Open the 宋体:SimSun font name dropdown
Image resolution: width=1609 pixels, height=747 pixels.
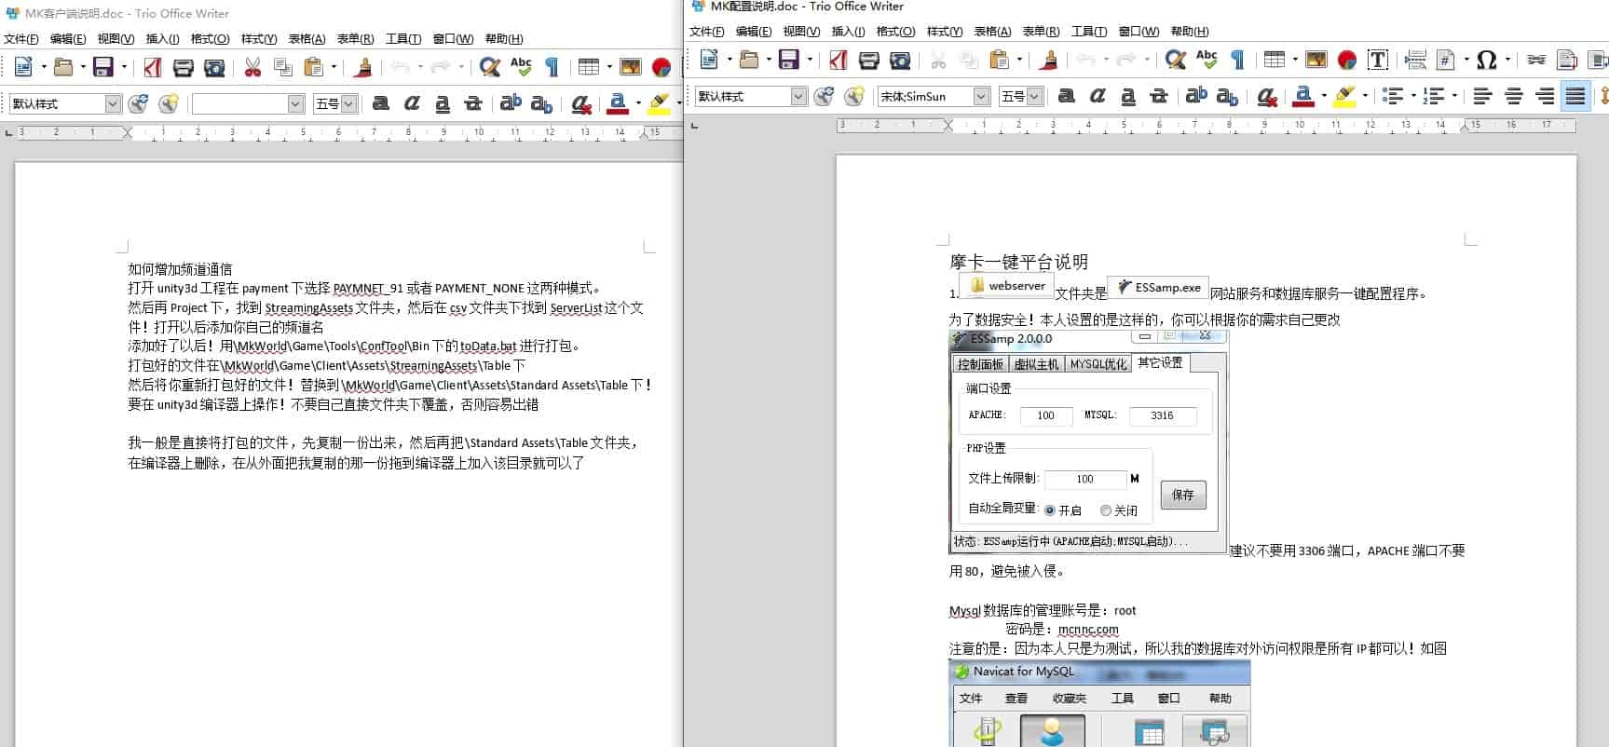(981, 96)
